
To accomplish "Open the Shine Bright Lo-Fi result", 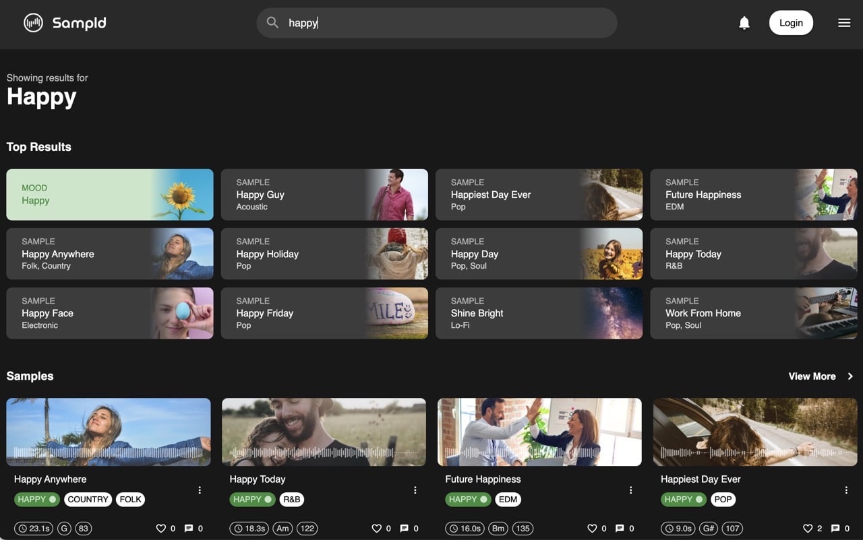I will (539, 313).
